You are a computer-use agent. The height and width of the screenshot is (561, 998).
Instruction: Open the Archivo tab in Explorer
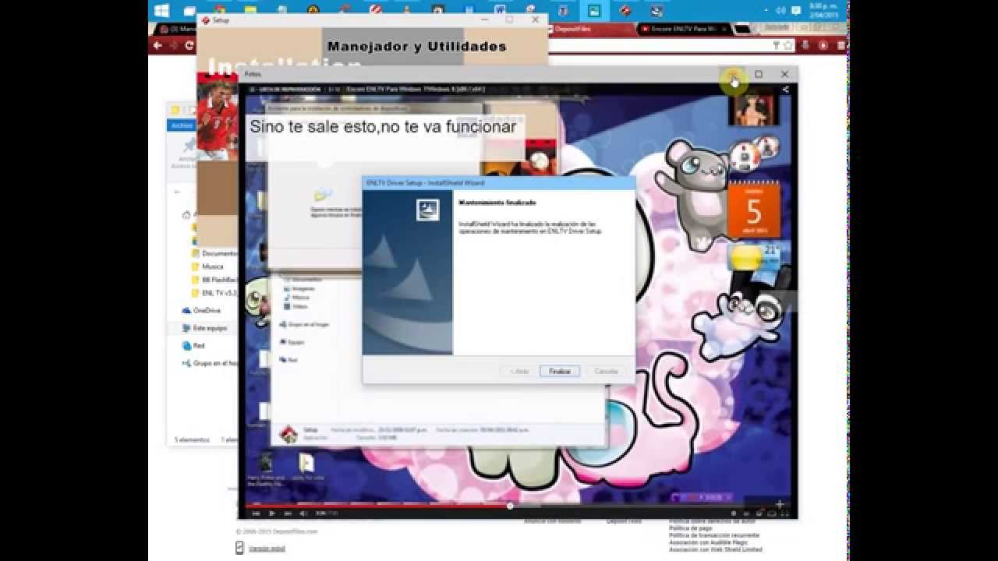pyautogui.click(x=182, y=125)
